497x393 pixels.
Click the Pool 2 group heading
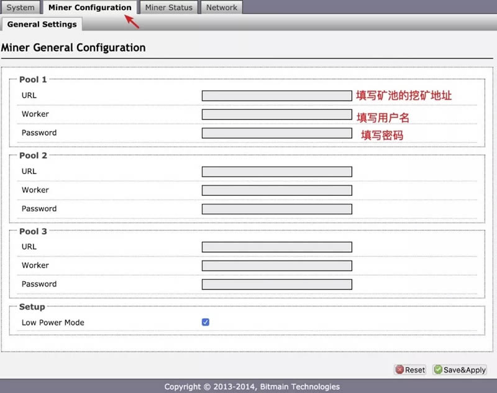pos(33,155)
